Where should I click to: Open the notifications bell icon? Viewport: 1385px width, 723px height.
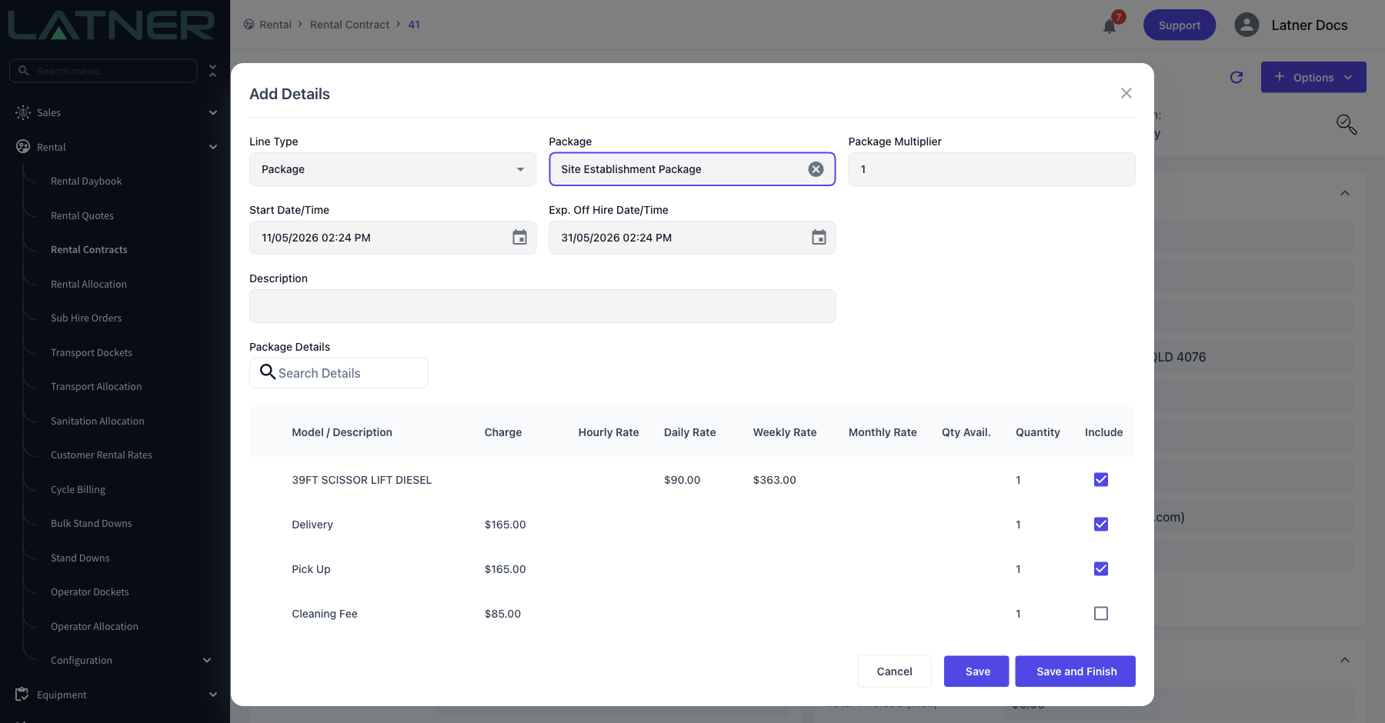(x=1109, y=26)
